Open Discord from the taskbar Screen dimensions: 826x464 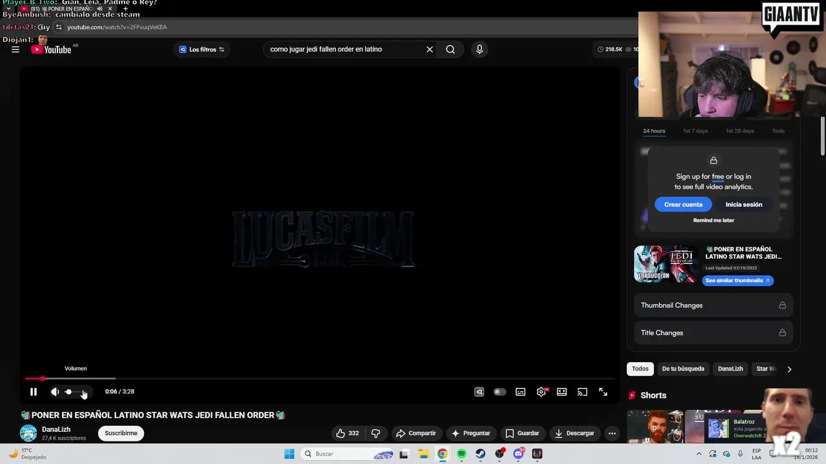click(x=518, y=454)
